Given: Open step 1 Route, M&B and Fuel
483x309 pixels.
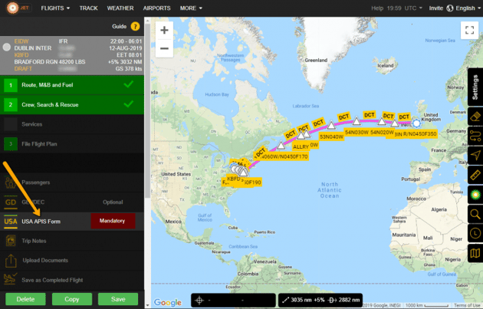Looking at the screenshot, I should click(x=72, y=85).
